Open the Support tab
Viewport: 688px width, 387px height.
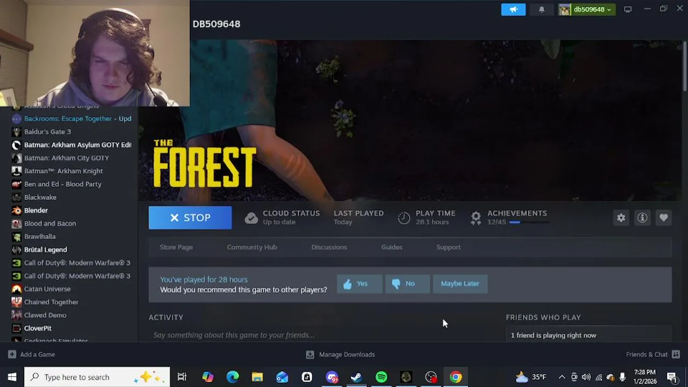point(448,247)
